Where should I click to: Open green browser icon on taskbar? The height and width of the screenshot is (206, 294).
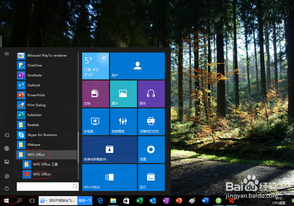pyautogui.click(x=219, y=201)
